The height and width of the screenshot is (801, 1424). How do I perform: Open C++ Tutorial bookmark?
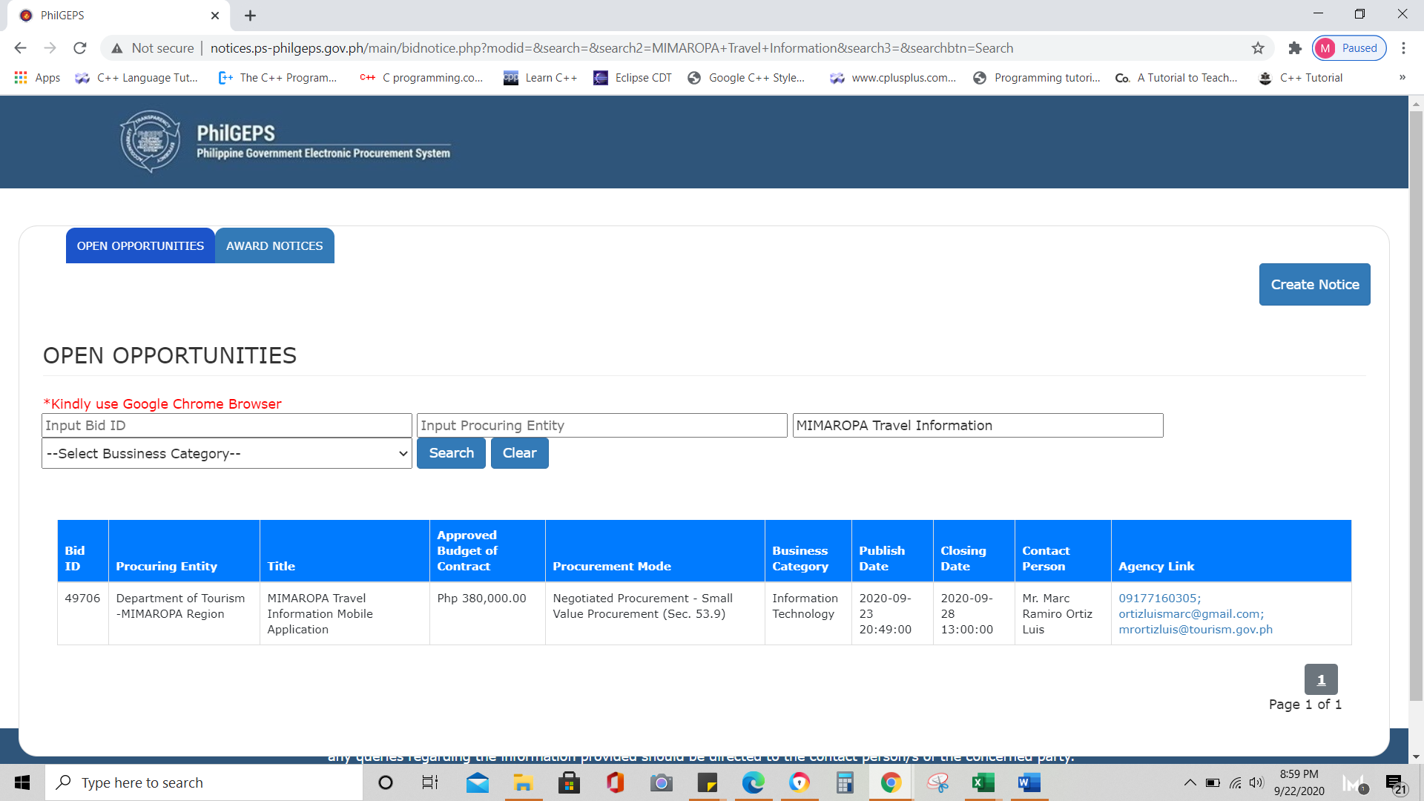coord(1301,78)
